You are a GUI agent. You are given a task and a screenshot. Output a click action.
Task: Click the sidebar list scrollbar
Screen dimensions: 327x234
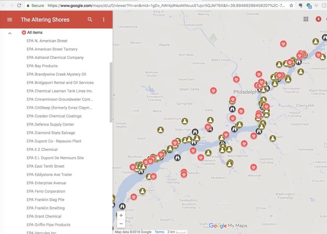pyautogui.click(x=111, y=92)
